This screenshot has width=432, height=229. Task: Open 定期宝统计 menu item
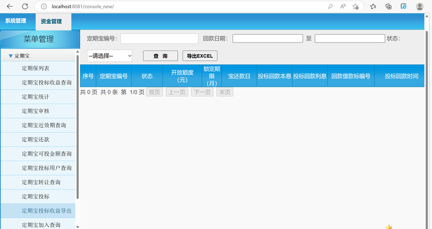38,97
